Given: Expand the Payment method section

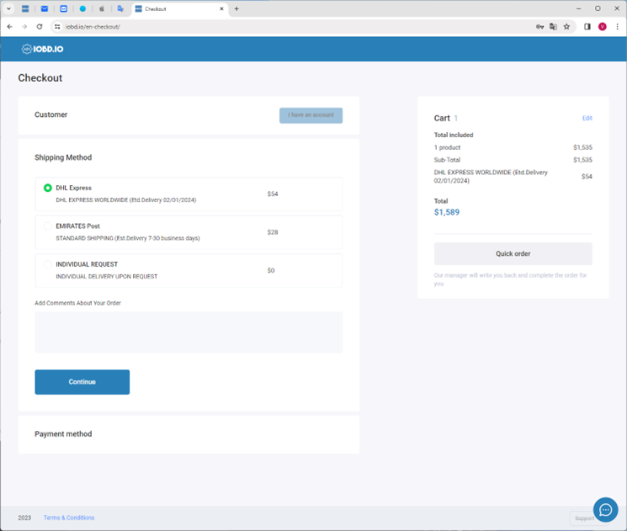Looking at the screenshot, I should pyautogui.click(x=63, y=434).
